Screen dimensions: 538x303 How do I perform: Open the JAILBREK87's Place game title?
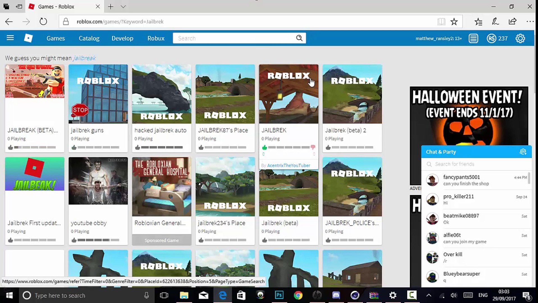pyautogui.click(x=223, y=130)
